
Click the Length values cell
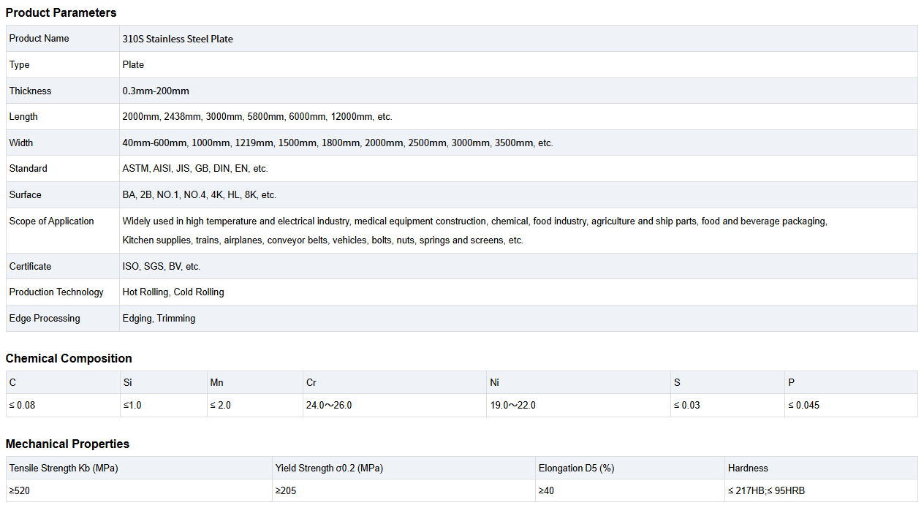257,117
